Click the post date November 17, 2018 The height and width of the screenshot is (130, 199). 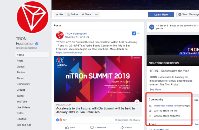75,37
